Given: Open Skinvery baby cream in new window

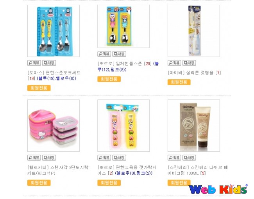Looking at the screenshot, I should 189,158.
